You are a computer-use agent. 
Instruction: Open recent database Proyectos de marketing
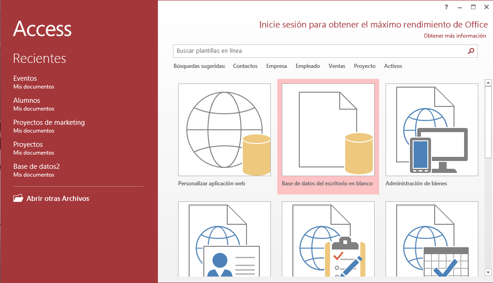tap(49, 122)
